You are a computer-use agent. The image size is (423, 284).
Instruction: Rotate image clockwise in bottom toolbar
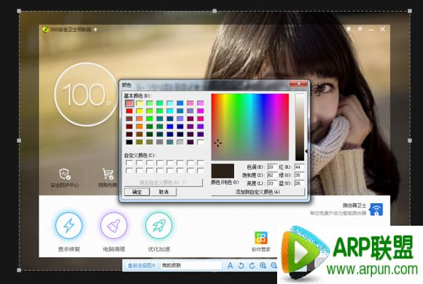(252, 266)
